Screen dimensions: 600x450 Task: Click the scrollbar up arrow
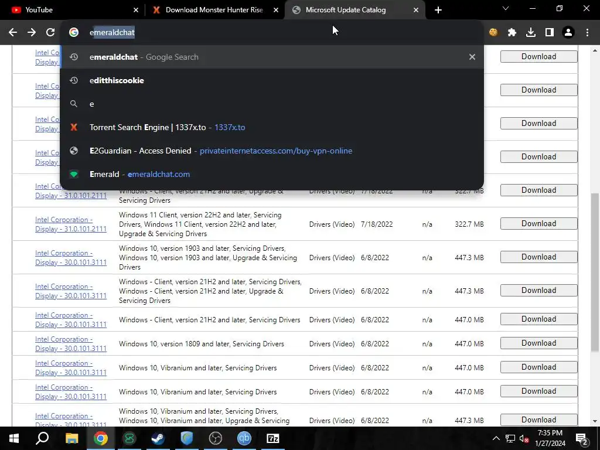click(x=595, y=50)
